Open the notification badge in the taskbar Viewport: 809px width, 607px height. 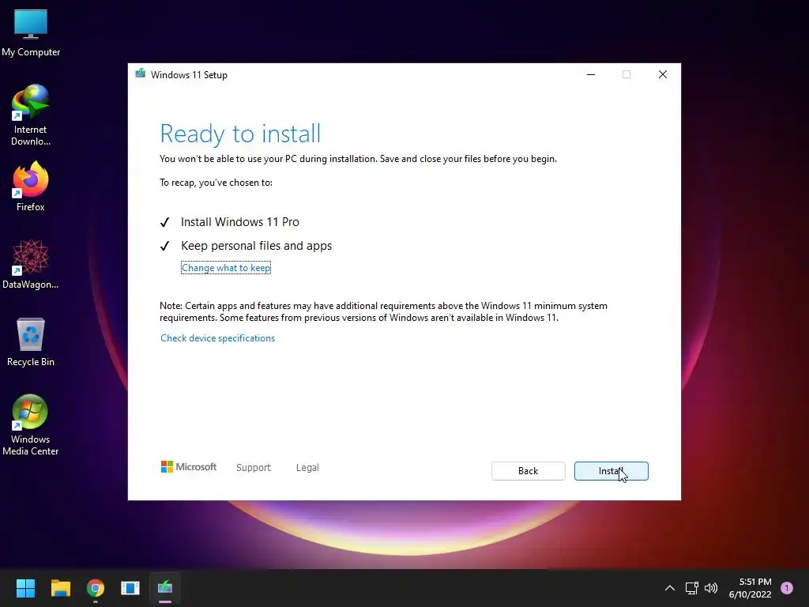click(x=787, y=588)
